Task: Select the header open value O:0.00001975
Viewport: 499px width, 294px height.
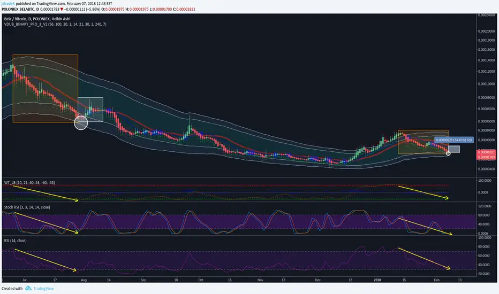Action: coord(112,9)
